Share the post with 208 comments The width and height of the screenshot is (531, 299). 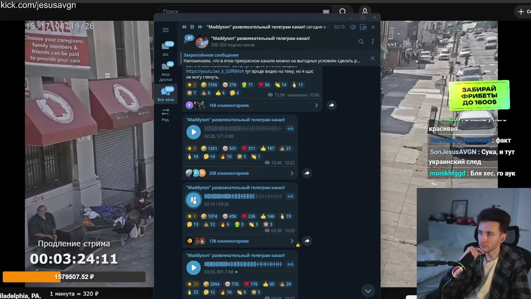(307, 173)
